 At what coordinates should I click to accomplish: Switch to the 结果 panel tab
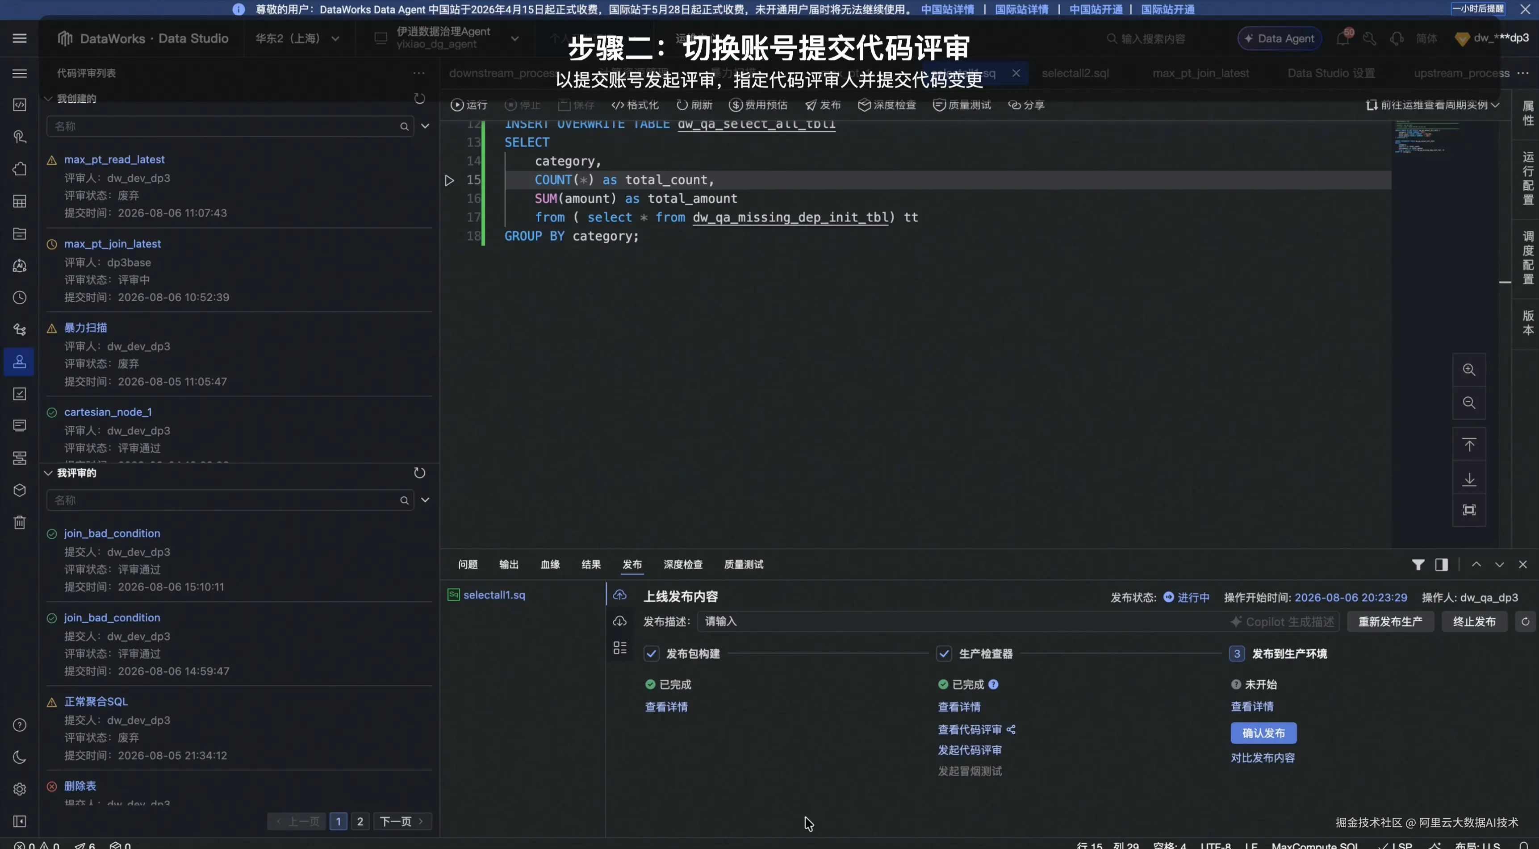click(x=591, y=564)
